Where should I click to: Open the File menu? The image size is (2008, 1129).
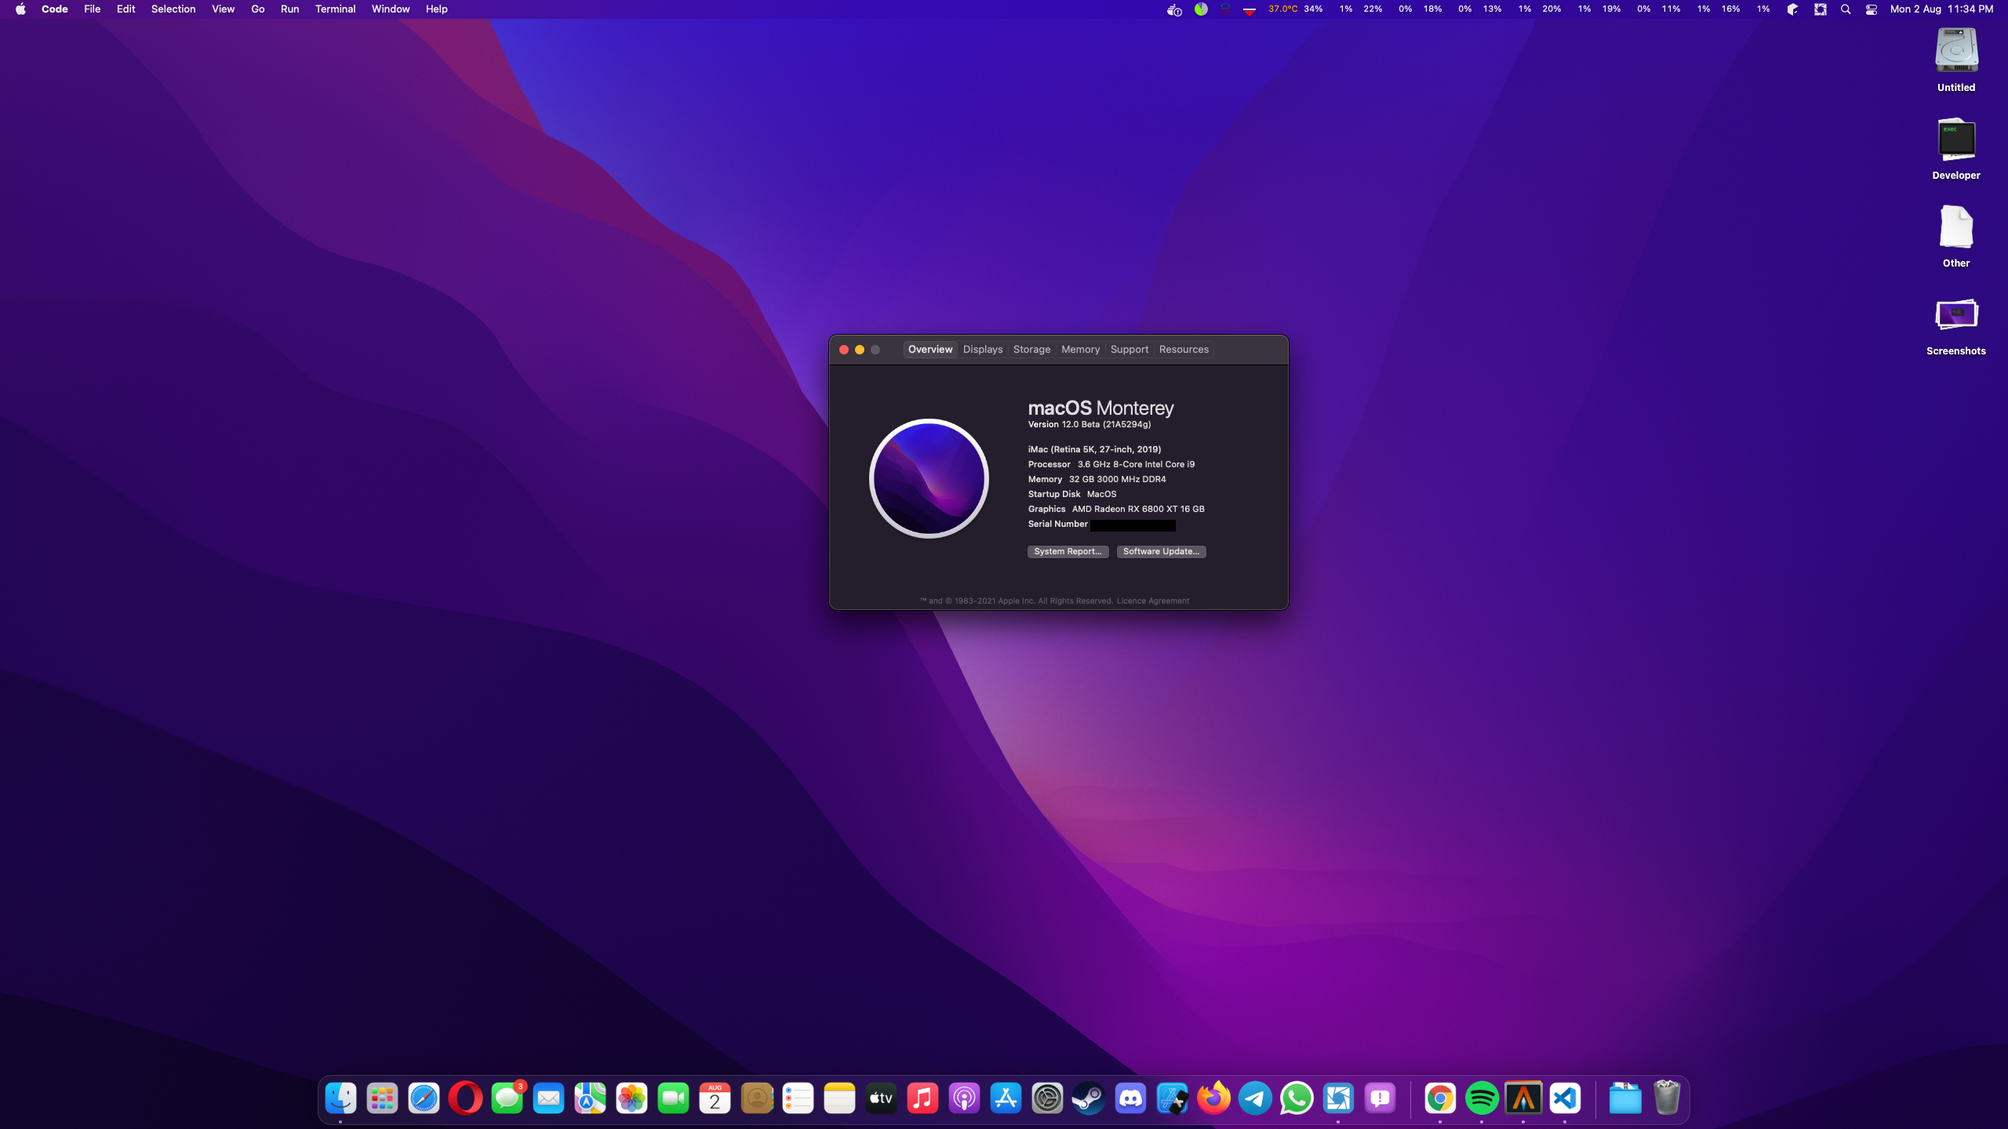pos(92,9)
